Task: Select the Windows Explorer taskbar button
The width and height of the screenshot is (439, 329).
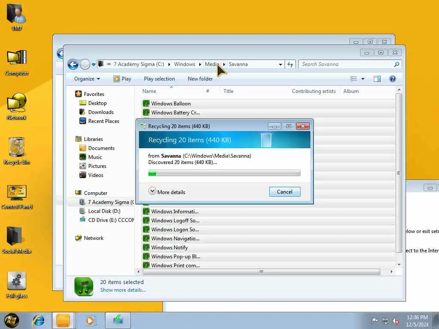Action: [x=63, y=320]
